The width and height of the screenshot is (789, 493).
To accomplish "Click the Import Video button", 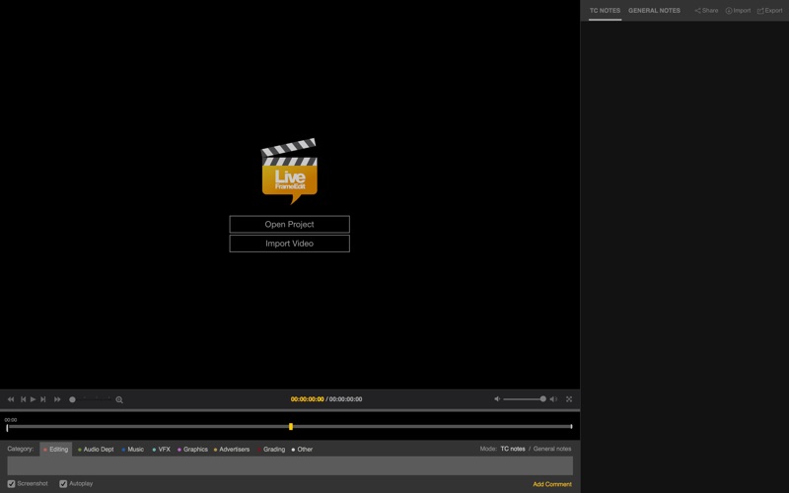I will point(289,244).
